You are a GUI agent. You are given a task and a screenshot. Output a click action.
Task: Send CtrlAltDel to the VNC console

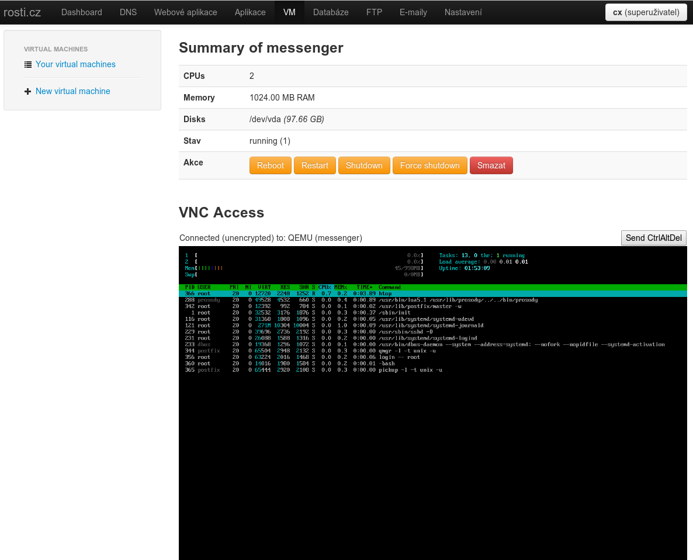point(654,238)
